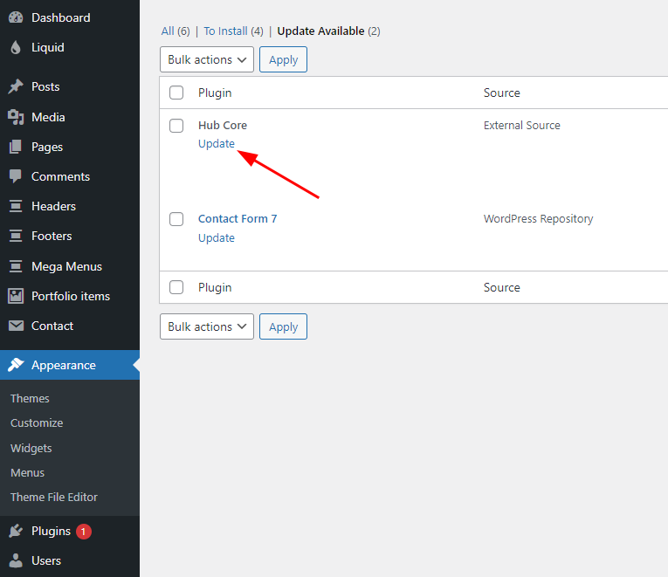This screenshot has height=577, width=668.
Task: Click the bottom Plugin column footer
Action: tap(215, 287)
